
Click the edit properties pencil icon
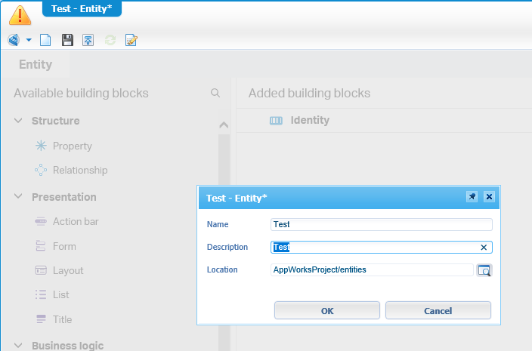click(x=131, y=40)
